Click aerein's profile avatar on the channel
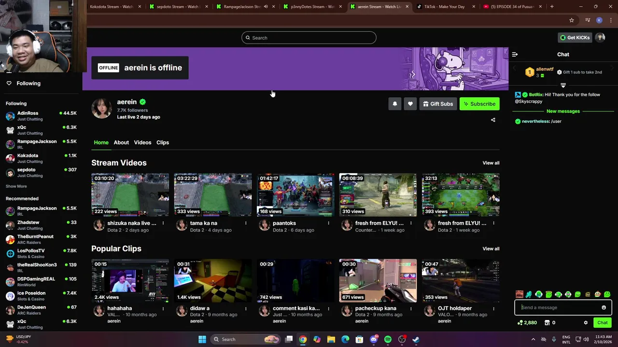 pyautogui.click(x=102, y=108)
